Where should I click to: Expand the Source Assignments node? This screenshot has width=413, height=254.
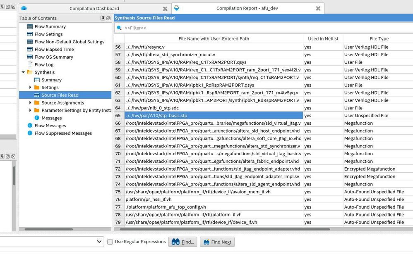(30, 103)
